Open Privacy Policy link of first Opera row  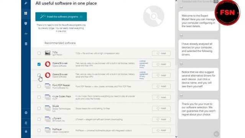[142, 66]
